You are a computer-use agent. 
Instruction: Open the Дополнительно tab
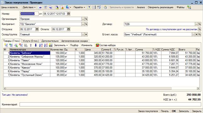point(50,41)
